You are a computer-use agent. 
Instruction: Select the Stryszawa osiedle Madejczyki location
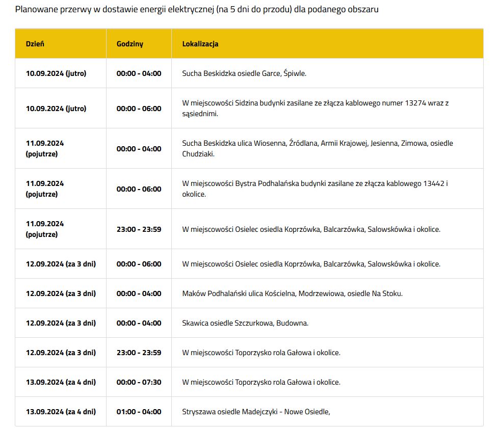(x=256, y=412)
